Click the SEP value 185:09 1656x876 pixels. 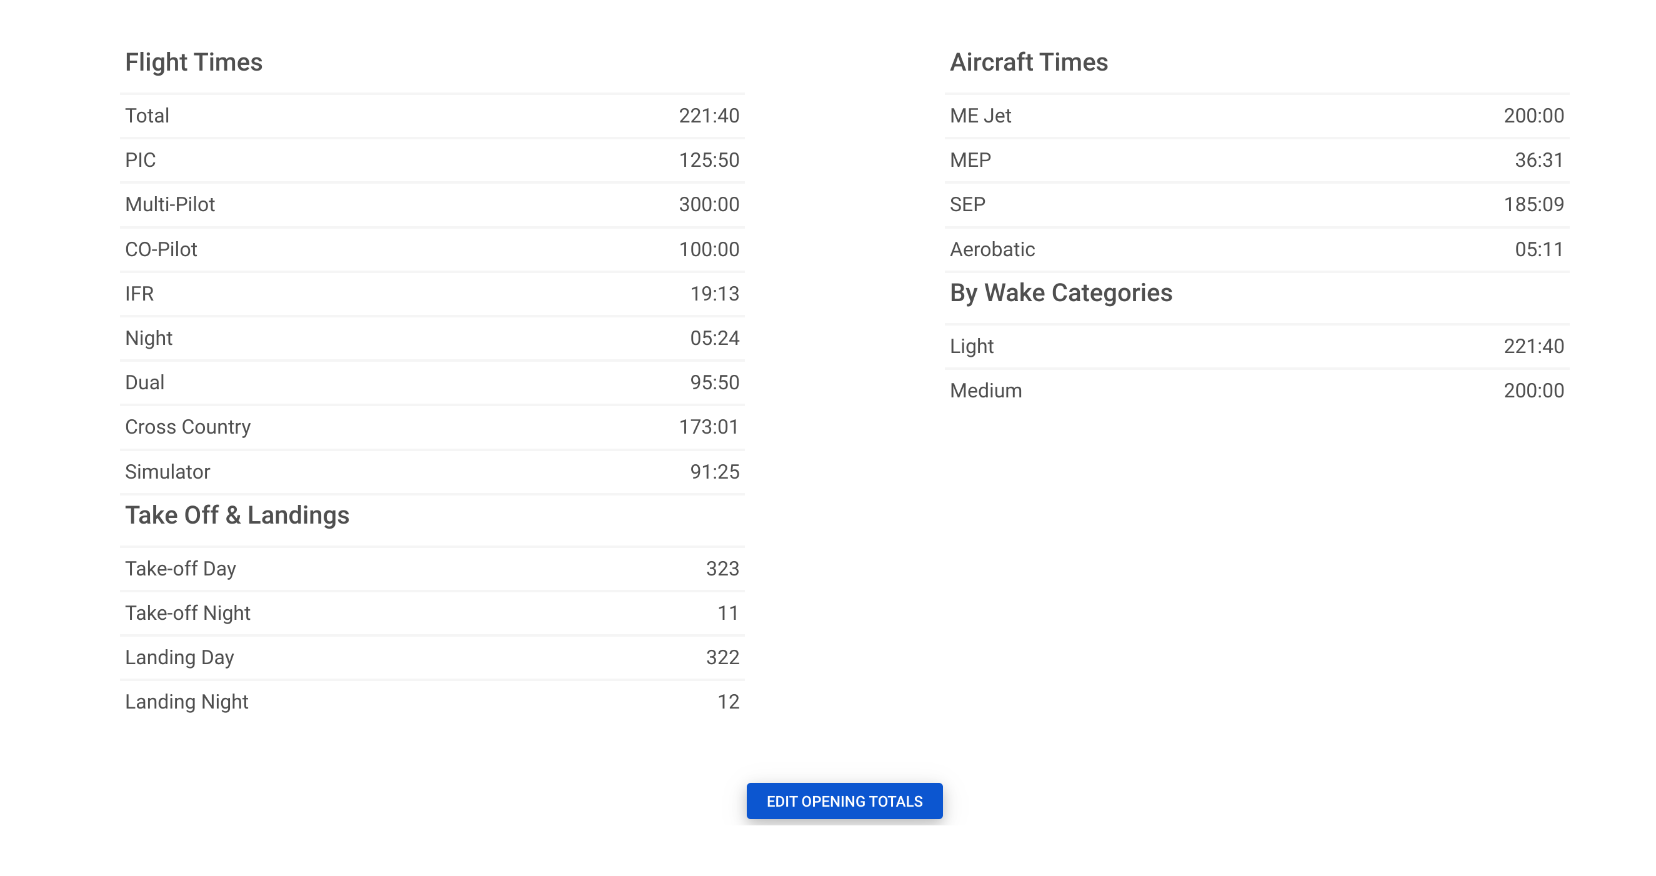pyautogui.click(x=1534, y=204)
